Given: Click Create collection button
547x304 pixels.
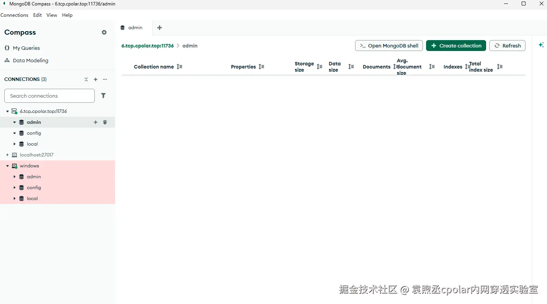Looking at the screenshot, I should pyautogui.click(x=456, y=46).
